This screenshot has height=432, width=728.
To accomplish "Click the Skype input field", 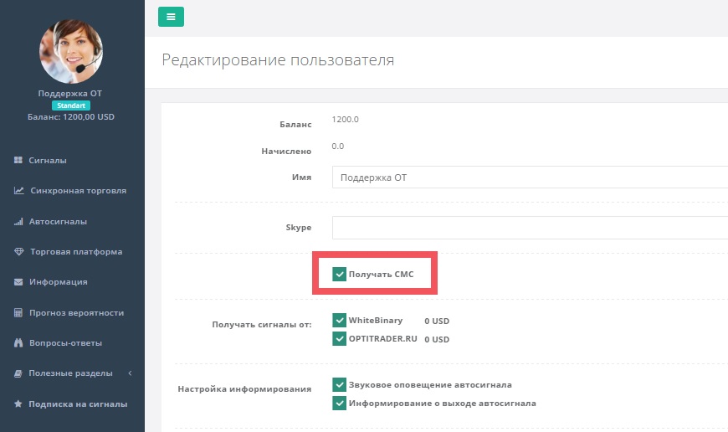I will (x=531, y=228).
